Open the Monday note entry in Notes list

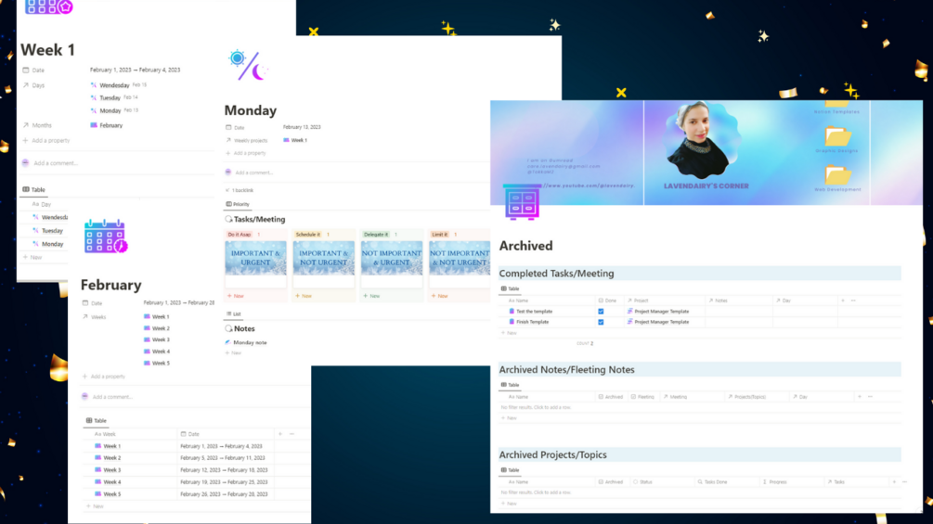pyautogui.click(x=246, y=343)
